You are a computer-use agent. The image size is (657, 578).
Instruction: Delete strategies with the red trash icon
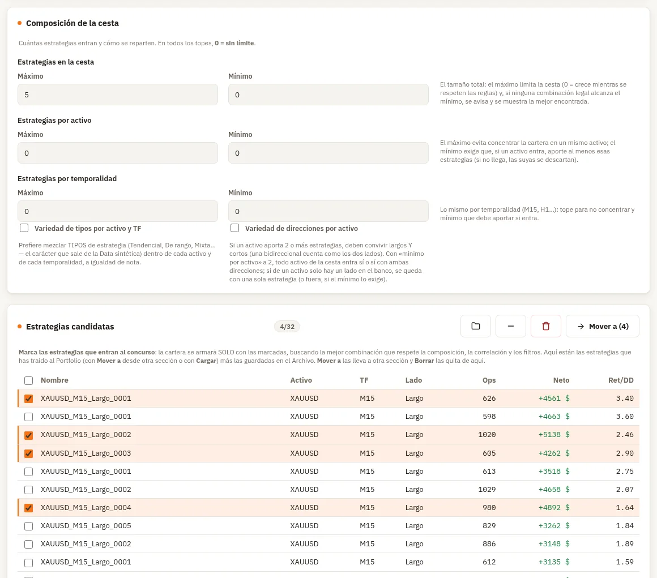tap(546, 326)
